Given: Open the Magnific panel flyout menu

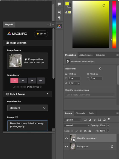Looking at the screenshot, I should [x=53, y=25].
